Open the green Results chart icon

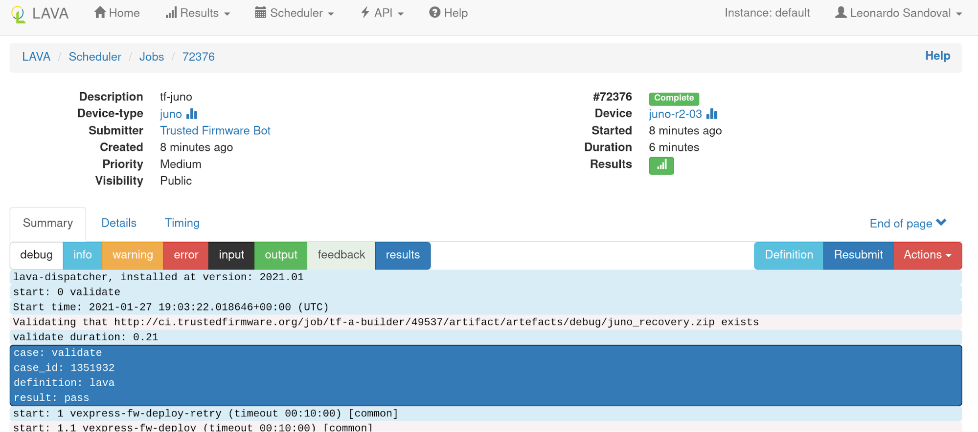661,165
